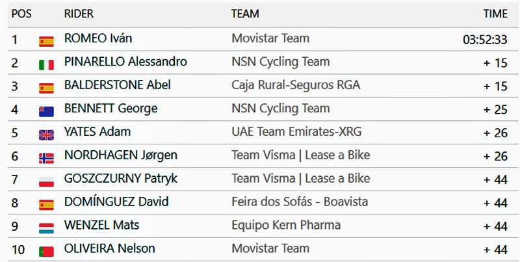This screenshot has height=262, width=520.
Task: Click the Polish flag beside GOSZCZURNY Patryk
Action: [x=46, y=181]
